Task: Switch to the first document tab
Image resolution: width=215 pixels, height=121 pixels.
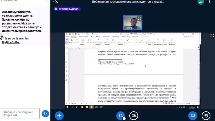Action: tap(73, 48)
